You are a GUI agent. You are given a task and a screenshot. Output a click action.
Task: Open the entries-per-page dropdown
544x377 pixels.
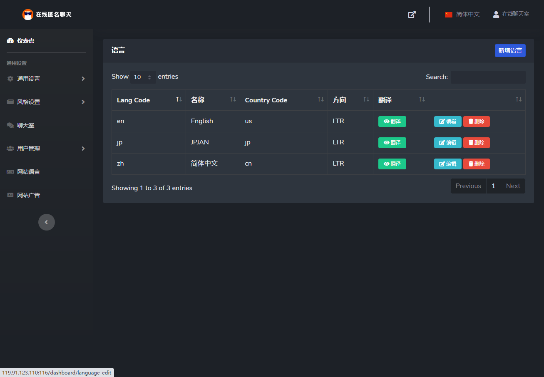pos(143,77)
